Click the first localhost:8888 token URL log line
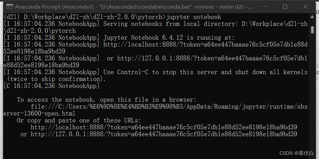The width and height of the screenshot is (319, 159). pos(155,44)
